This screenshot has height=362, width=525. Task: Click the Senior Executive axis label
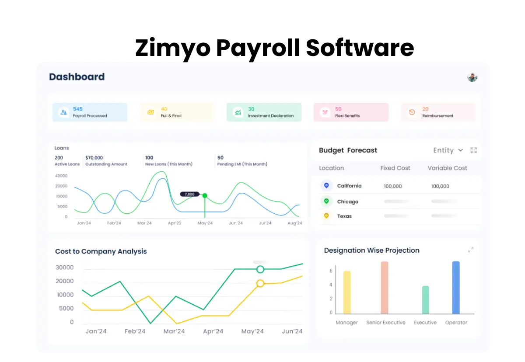point(386,323)
